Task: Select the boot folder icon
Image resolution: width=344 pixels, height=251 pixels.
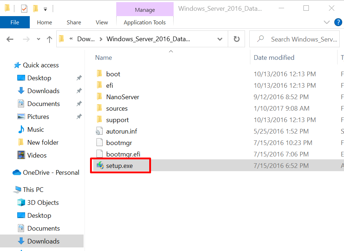Action: pos(99,74)
